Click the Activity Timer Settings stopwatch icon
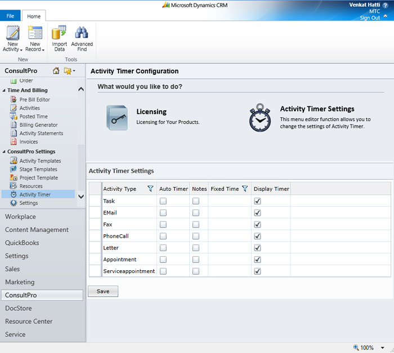The image size is (394, 353). tap(261, 117)
